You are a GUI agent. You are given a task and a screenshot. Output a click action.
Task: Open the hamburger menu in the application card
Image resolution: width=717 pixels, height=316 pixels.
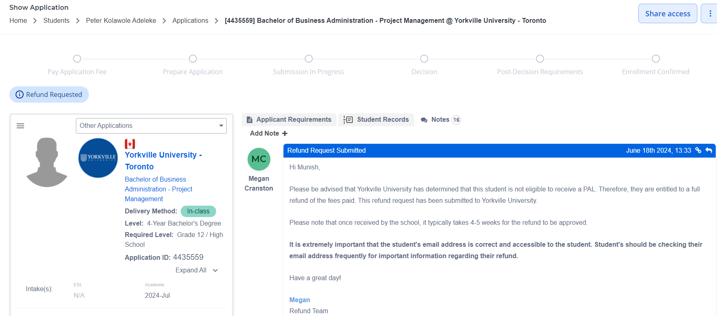pos(20,126)
